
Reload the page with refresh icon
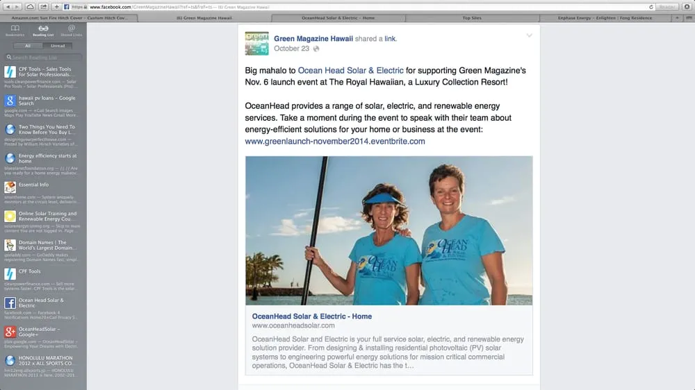coord(651,7)
